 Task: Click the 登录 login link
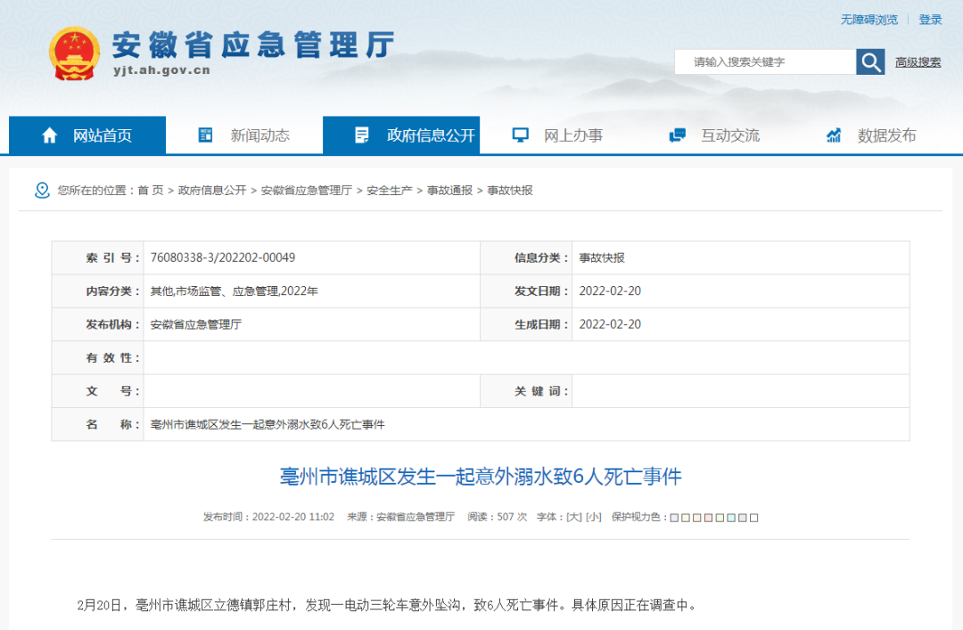coord(930,20)
